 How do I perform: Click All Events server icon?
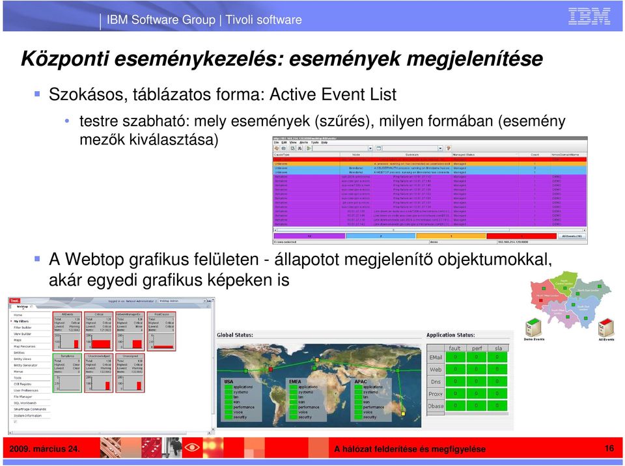click(x=606, y=327)
